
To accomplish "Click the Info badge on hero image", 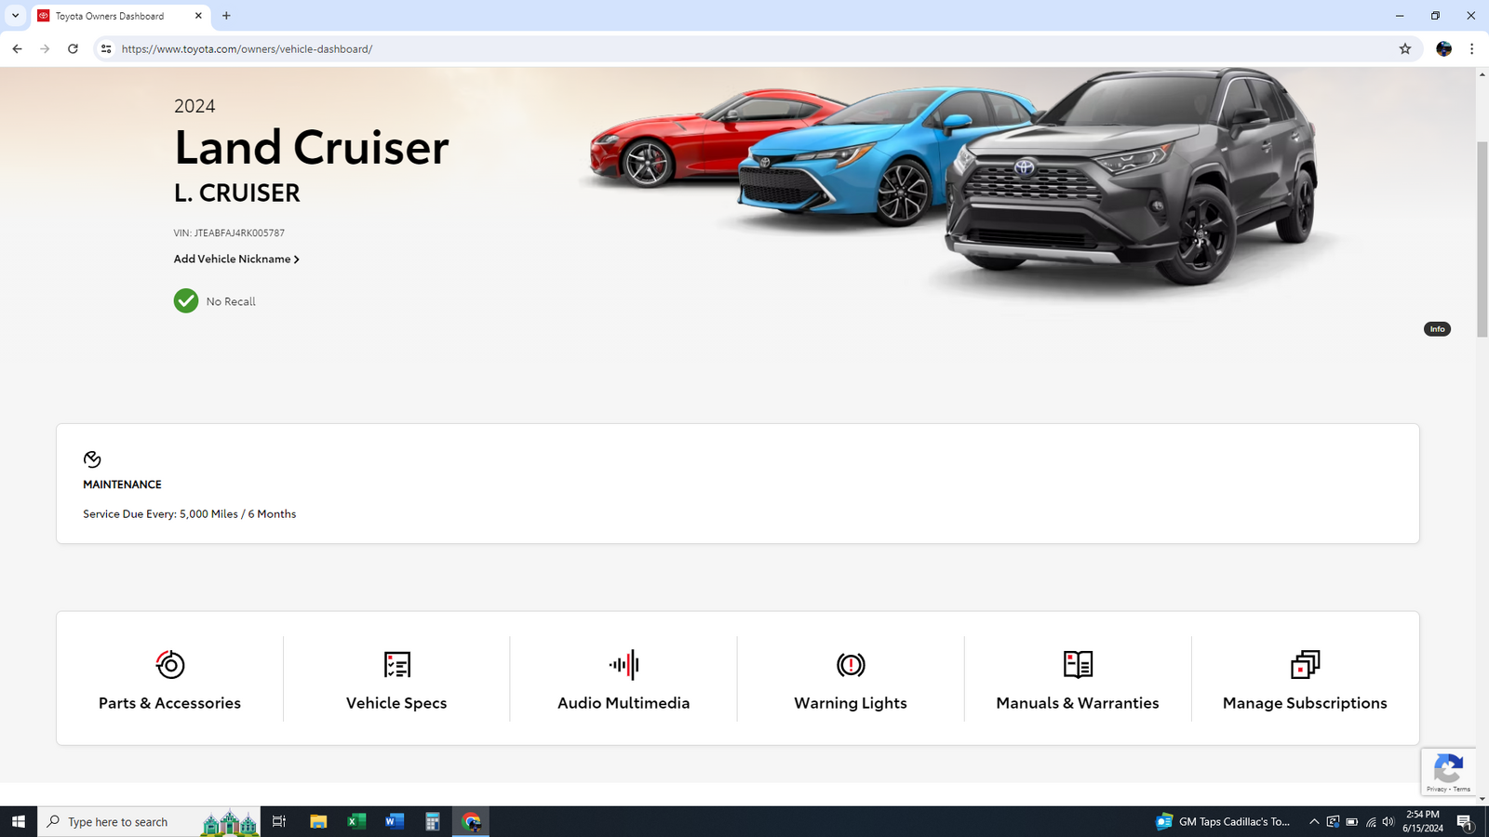I will tap(1437, 329).
